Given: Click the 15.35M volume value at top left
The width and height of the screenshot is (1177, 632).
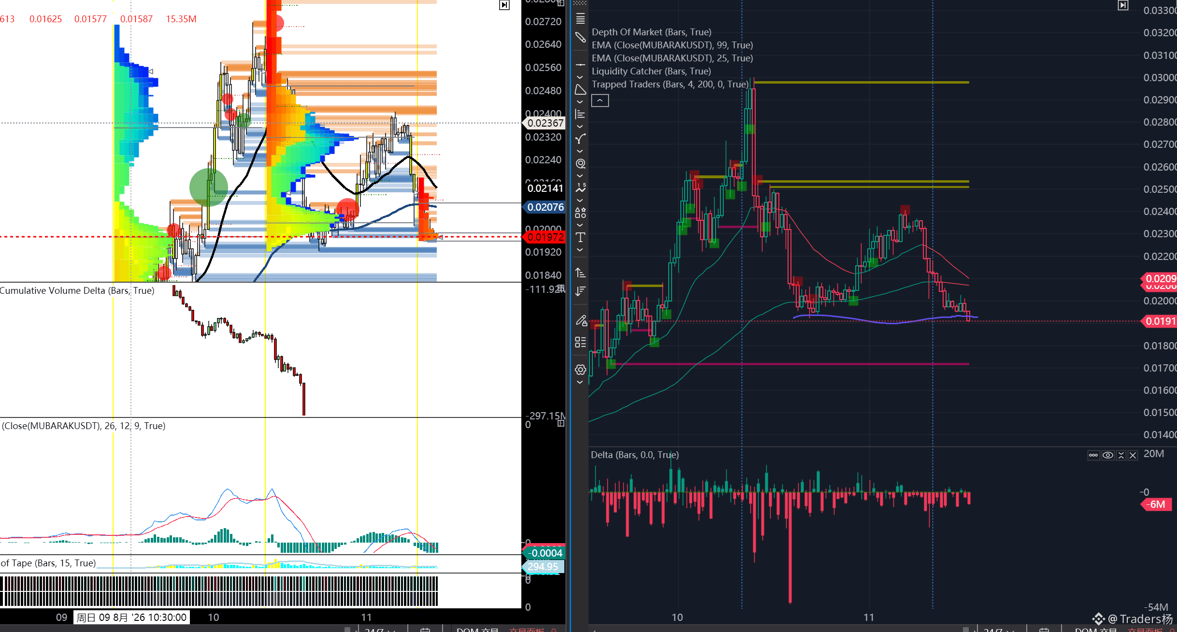Looking at the screenshot, I should (x=181, y=19).
